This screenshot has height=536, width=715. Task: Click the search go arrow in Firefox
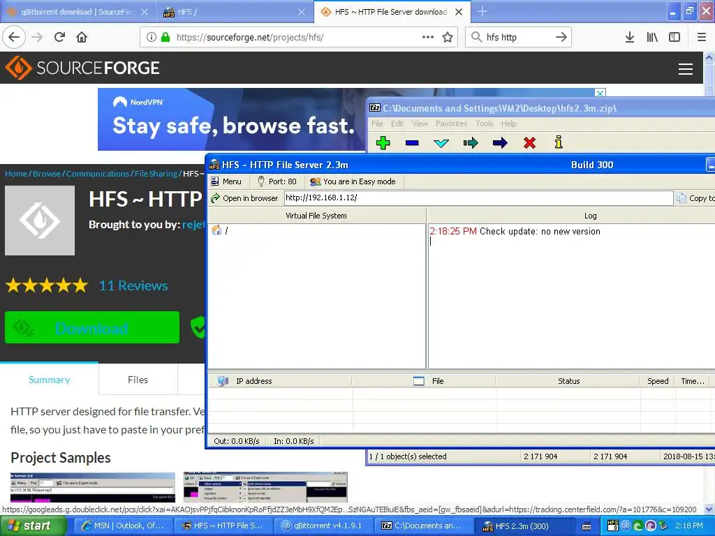tap(561, 37)
